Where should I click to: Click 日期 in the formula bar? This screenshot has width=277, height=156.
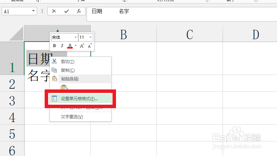tap(97, 11)
